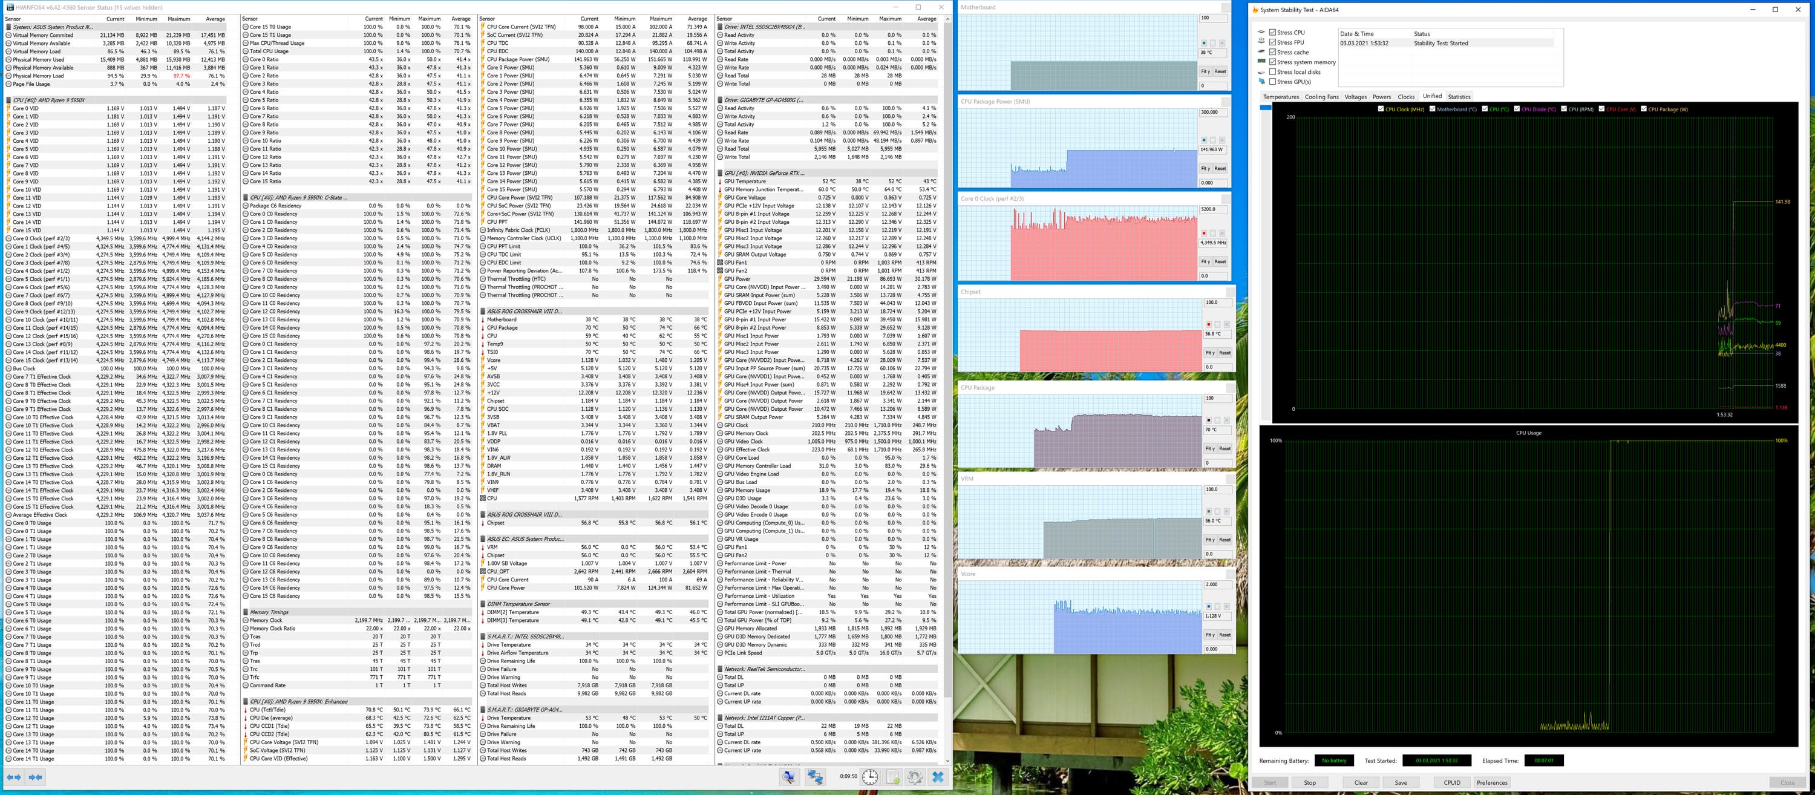Screen dimensions: 1815x795
Task: Click the shrink columns inward arrows icon
Action: (35, 777)
